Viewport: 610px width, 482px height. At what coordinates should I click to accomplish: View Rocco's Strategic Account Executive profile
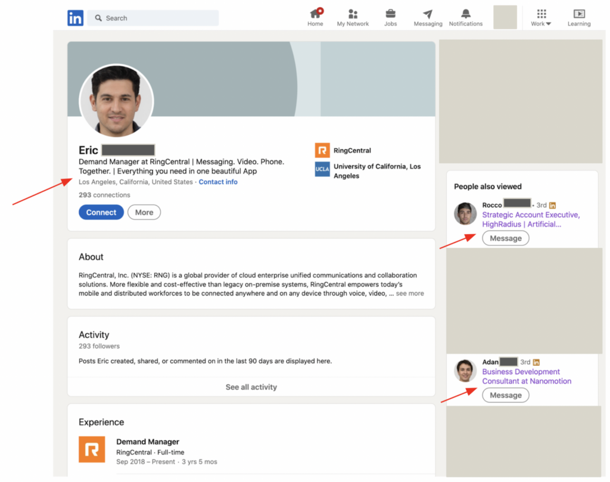tap(531, 215)
